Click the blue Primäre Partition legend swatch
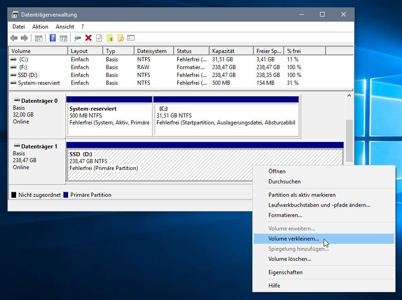 tap(66, 195)
